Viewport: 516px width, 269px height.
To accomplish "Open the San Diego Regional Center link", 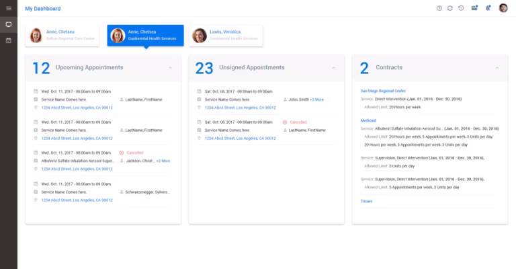I will pos(383,91).
